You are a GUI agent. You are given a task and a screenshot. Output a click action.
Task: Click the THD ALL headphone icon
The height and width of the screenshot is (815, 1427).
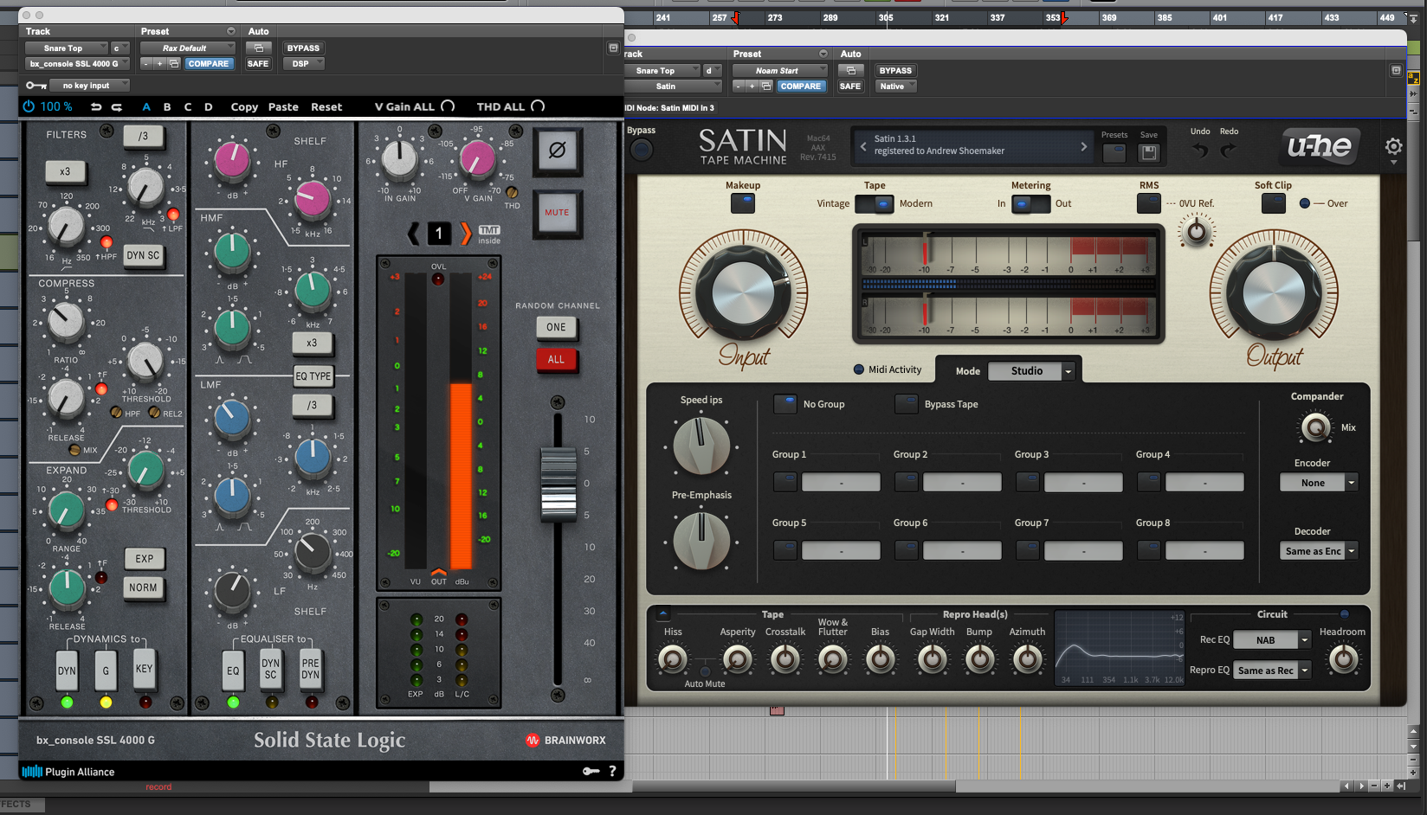coord(538,106)
